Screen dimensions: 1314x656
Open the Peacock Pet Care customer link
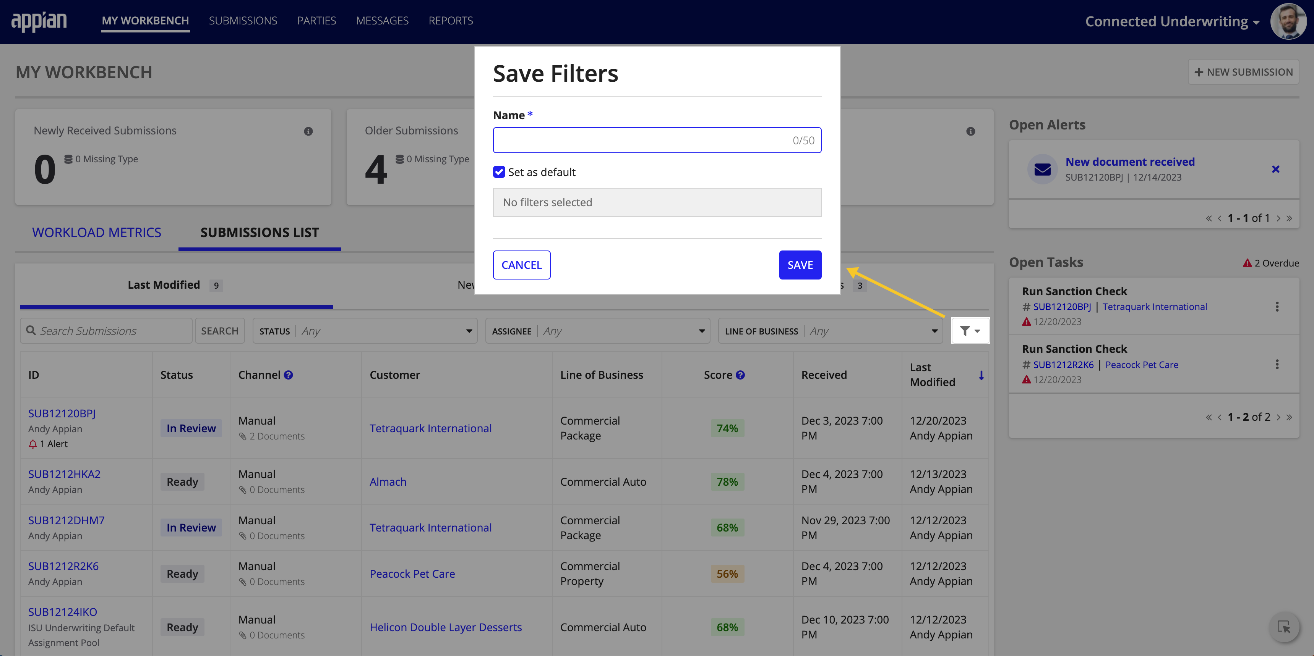click(x=412, y=574)
